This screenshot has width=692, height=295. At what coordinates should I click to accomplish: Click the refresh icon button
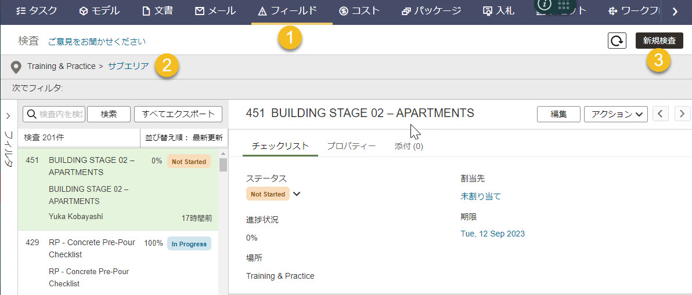[x=617, y=41]
